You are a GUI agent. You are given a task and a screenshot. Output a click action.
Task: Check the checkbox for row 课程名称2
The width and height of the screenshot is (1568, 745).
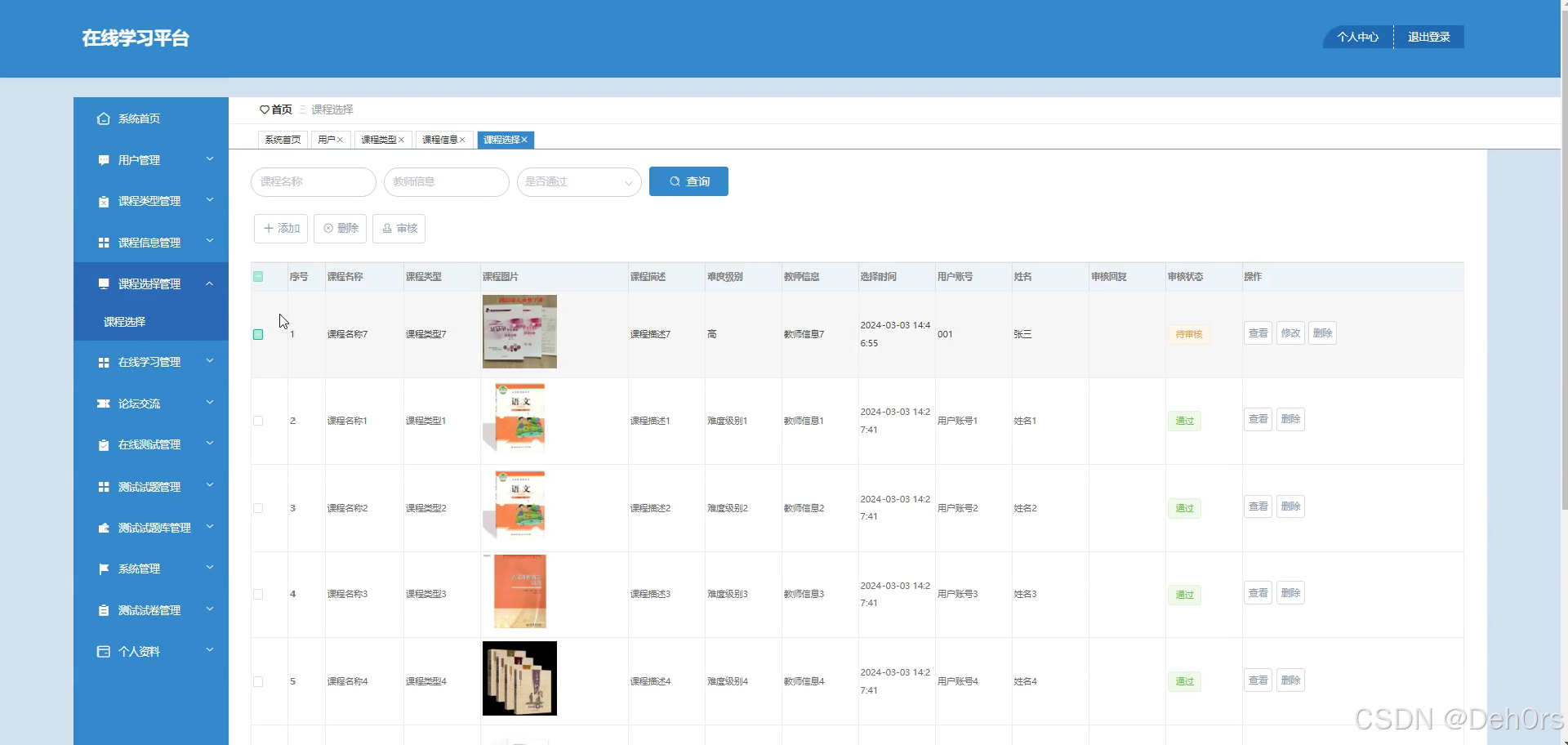[258, 508]
